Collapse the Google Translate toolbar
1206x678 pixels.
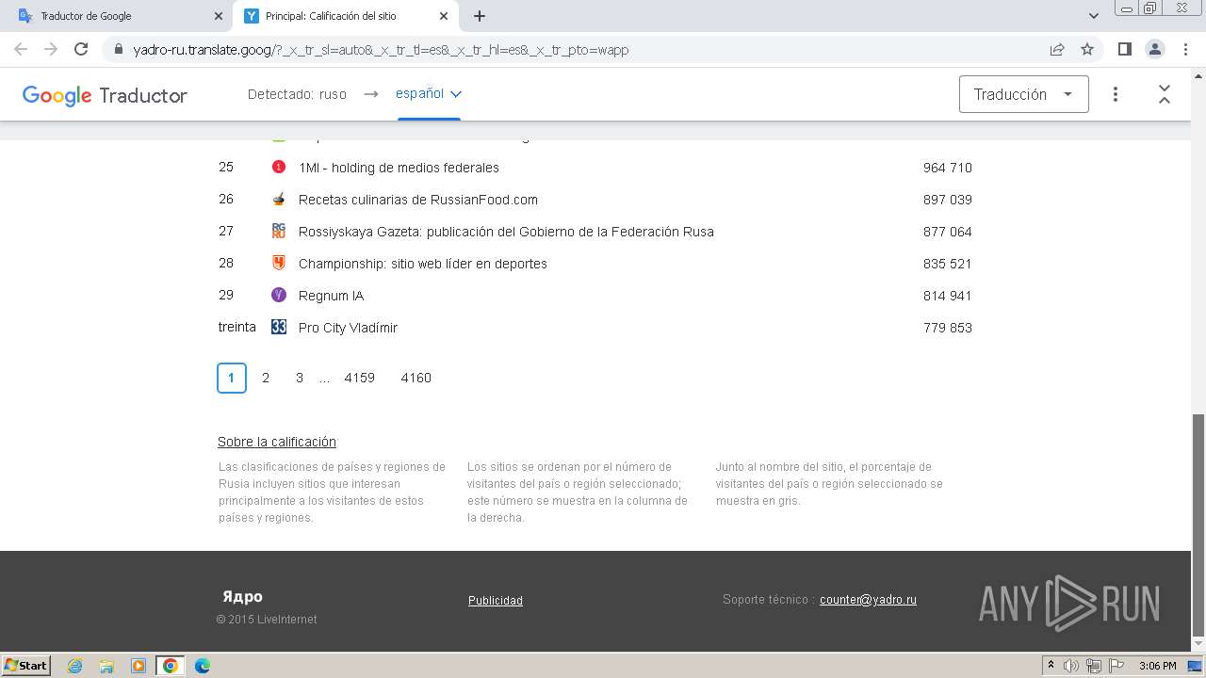[x=1165, y=94]
